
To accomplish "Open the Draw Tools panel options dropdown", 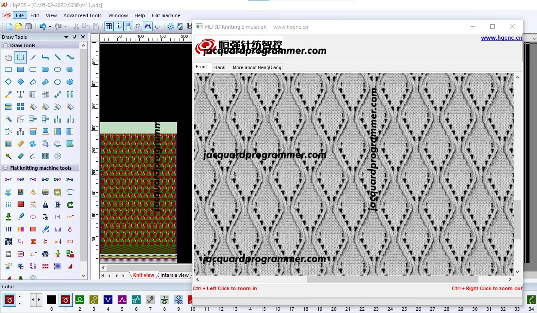I will click(67, 37).
